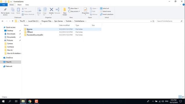Refresh the folder view
185x104 pixels.
[153, 21]
